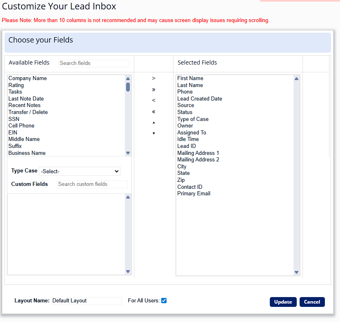This screenshot has height=322, width=340.
Task: Select Primary Email in Selected Fields
Action: pos(193,193)
